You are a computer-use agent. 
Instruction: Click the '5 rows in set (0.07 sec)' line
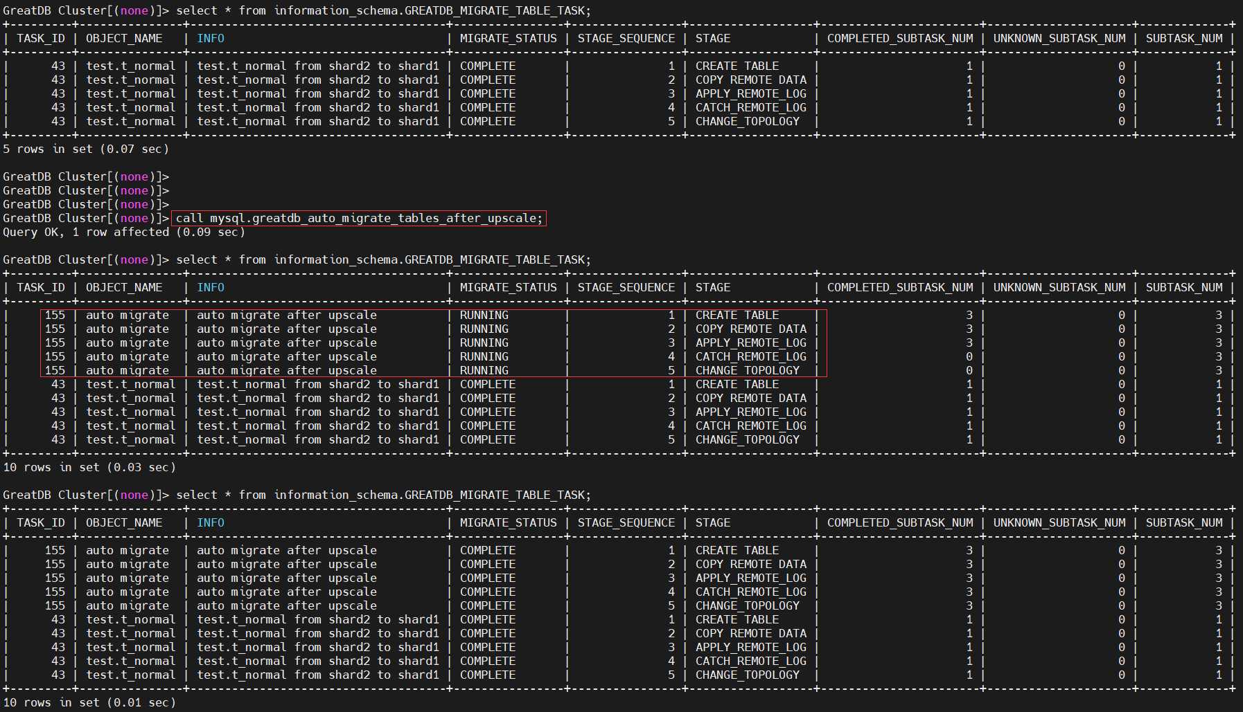click(86, 149)
